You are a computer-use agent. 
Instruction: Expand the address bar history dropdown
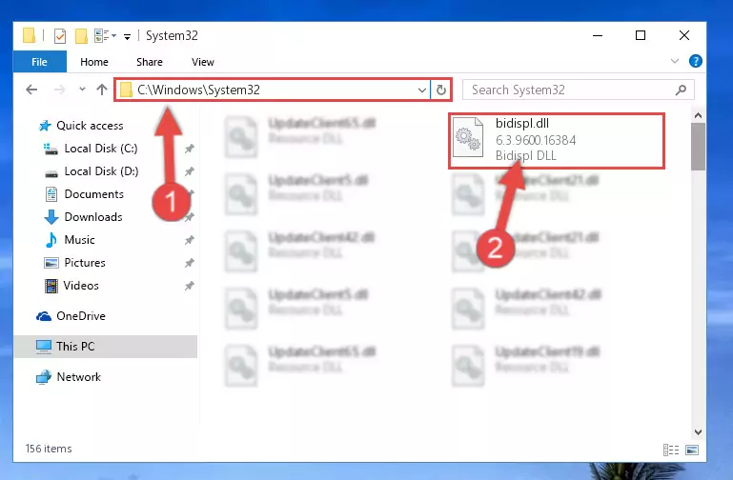(x=421, y=90)
